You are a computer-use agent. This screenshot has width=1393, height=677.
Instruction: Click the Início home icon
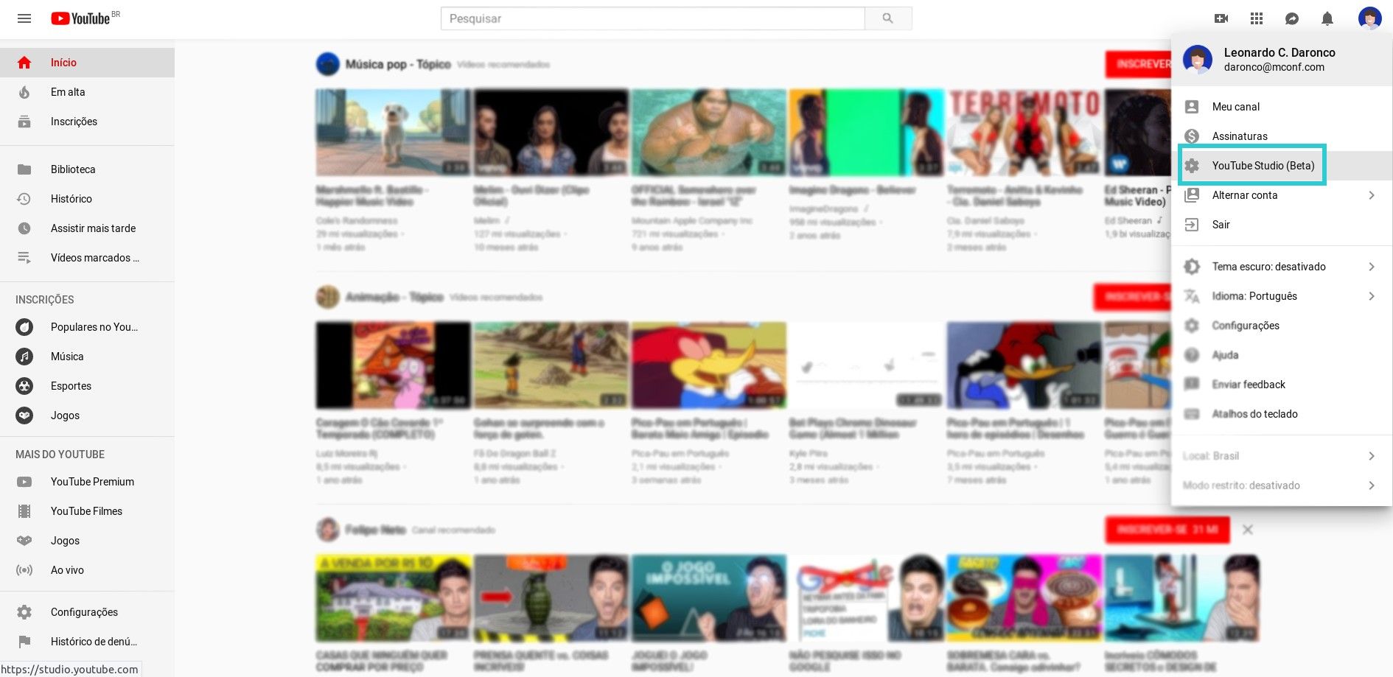(24, 63)
